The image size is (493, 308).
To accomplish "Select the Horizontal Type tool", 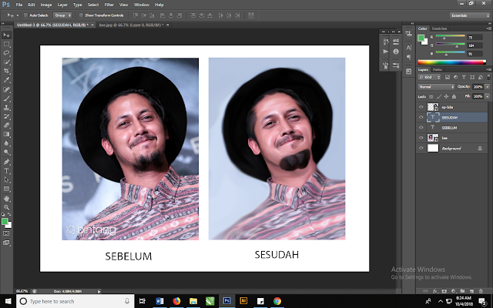I will 7,170.
